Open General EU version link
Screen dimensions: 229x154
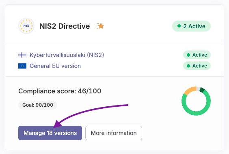(55, 66)
